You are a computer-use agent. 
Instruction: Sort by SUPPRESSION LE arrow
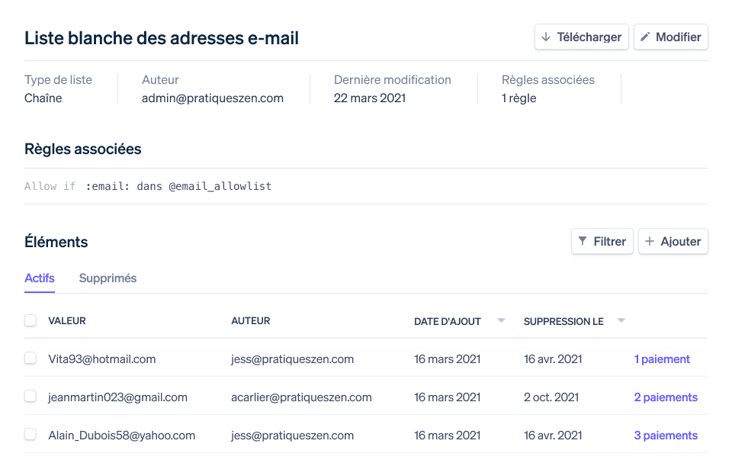coord(621,320)
